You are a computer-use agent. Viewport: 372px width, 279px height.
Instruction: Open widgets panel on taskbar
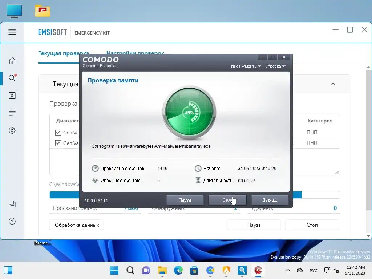8,270
